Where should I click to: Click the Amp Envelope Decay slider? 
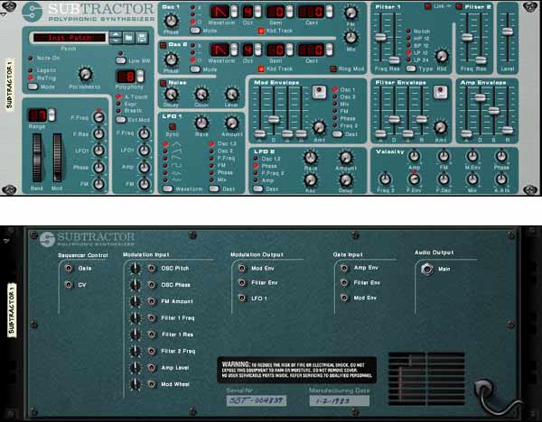tap(480, 97)
